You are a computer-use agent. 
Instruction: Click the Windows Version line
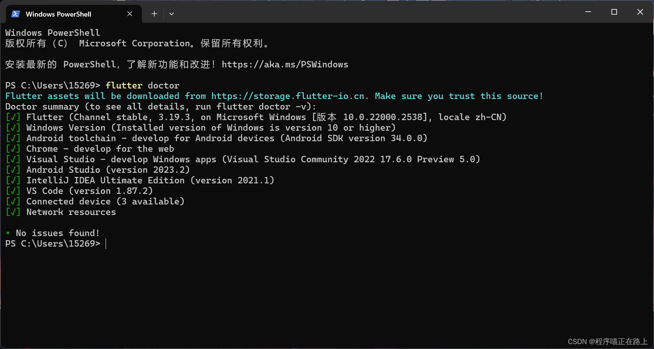pyautogui.click(x=201, y=128)
